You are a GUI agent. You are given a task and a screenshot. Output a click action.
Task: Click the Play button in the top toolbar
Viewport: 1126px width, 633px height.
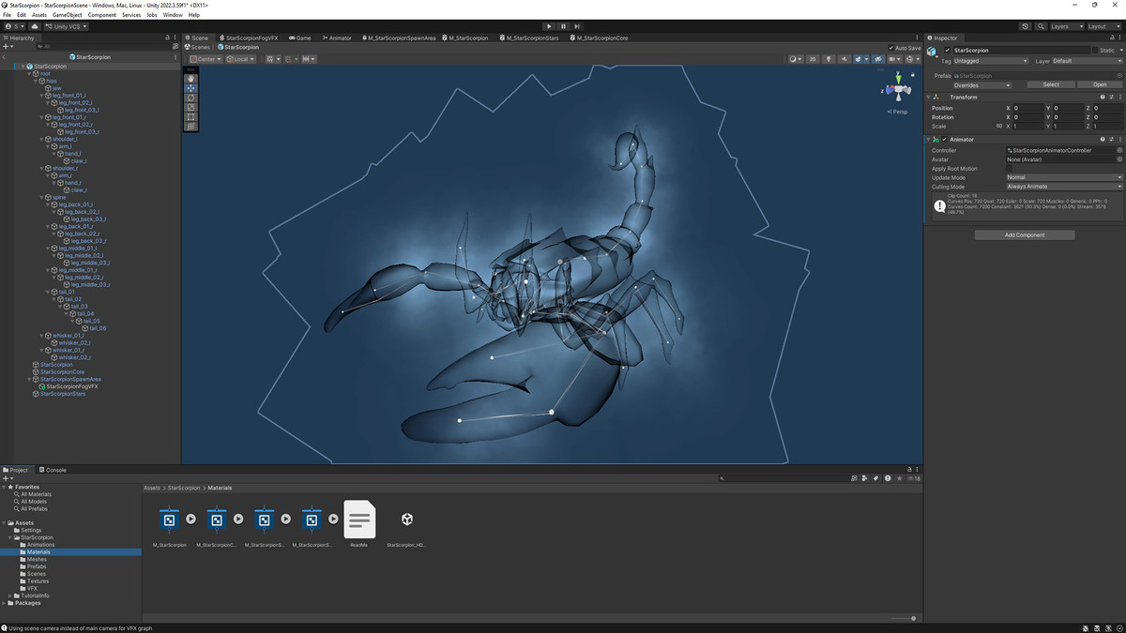(x=550, y=26)
